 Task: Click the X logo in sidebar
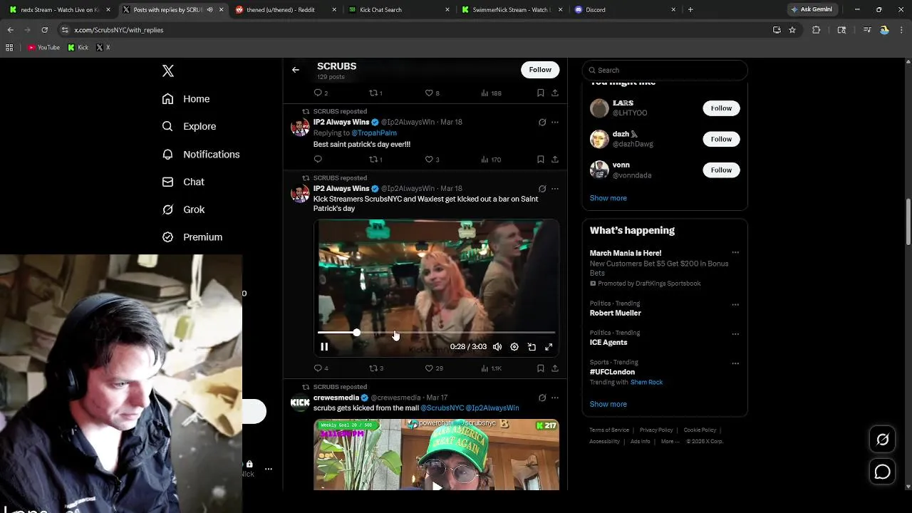(x=168, y=71)
